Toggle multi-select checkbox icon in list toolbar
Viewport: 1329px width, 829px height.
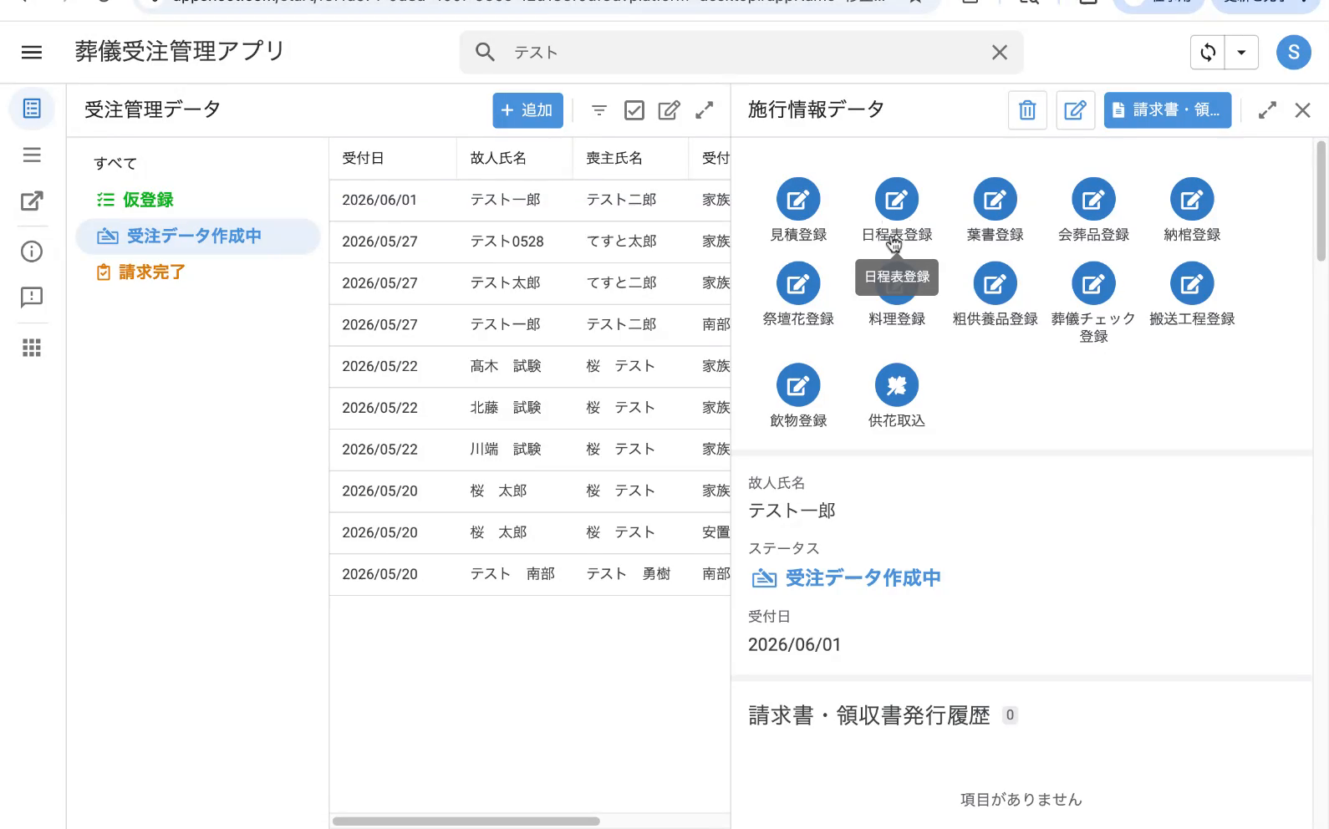point(634,110)
